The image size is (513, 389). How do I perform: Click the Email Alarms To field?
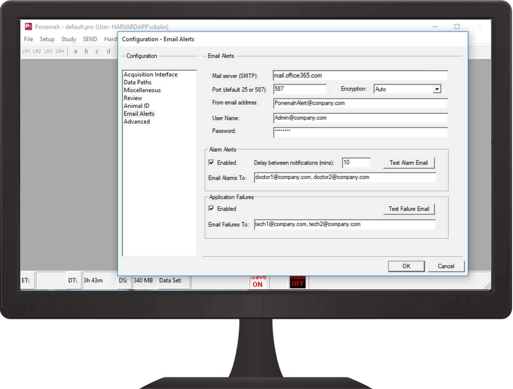(x=345, y=177)
